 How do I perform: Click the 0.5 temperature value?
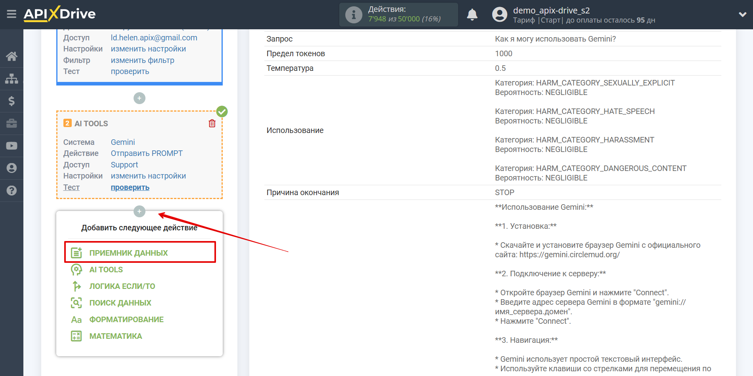pyautogui.click(x=500, y=68)
